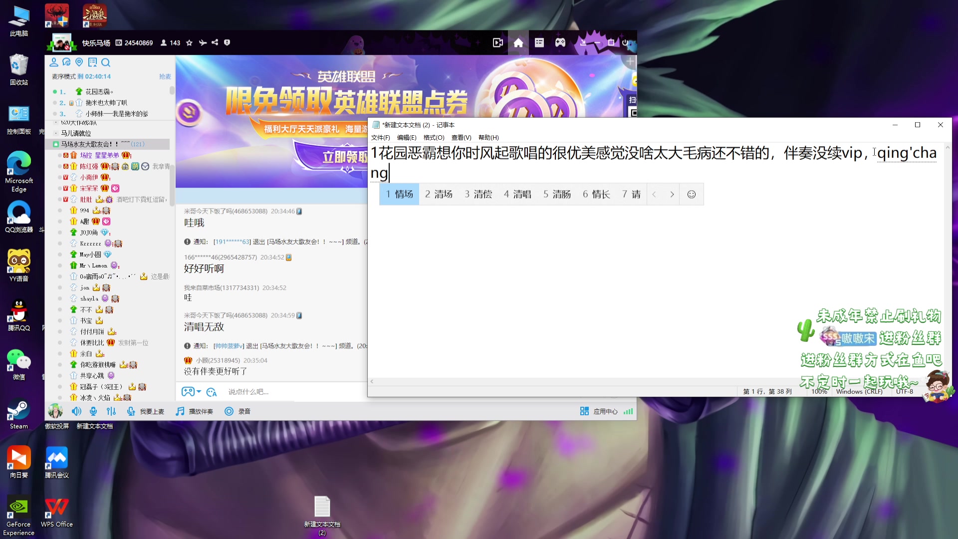
Task: Click the 播放伴奏 music note icon
Action: [x=179, y=411]
